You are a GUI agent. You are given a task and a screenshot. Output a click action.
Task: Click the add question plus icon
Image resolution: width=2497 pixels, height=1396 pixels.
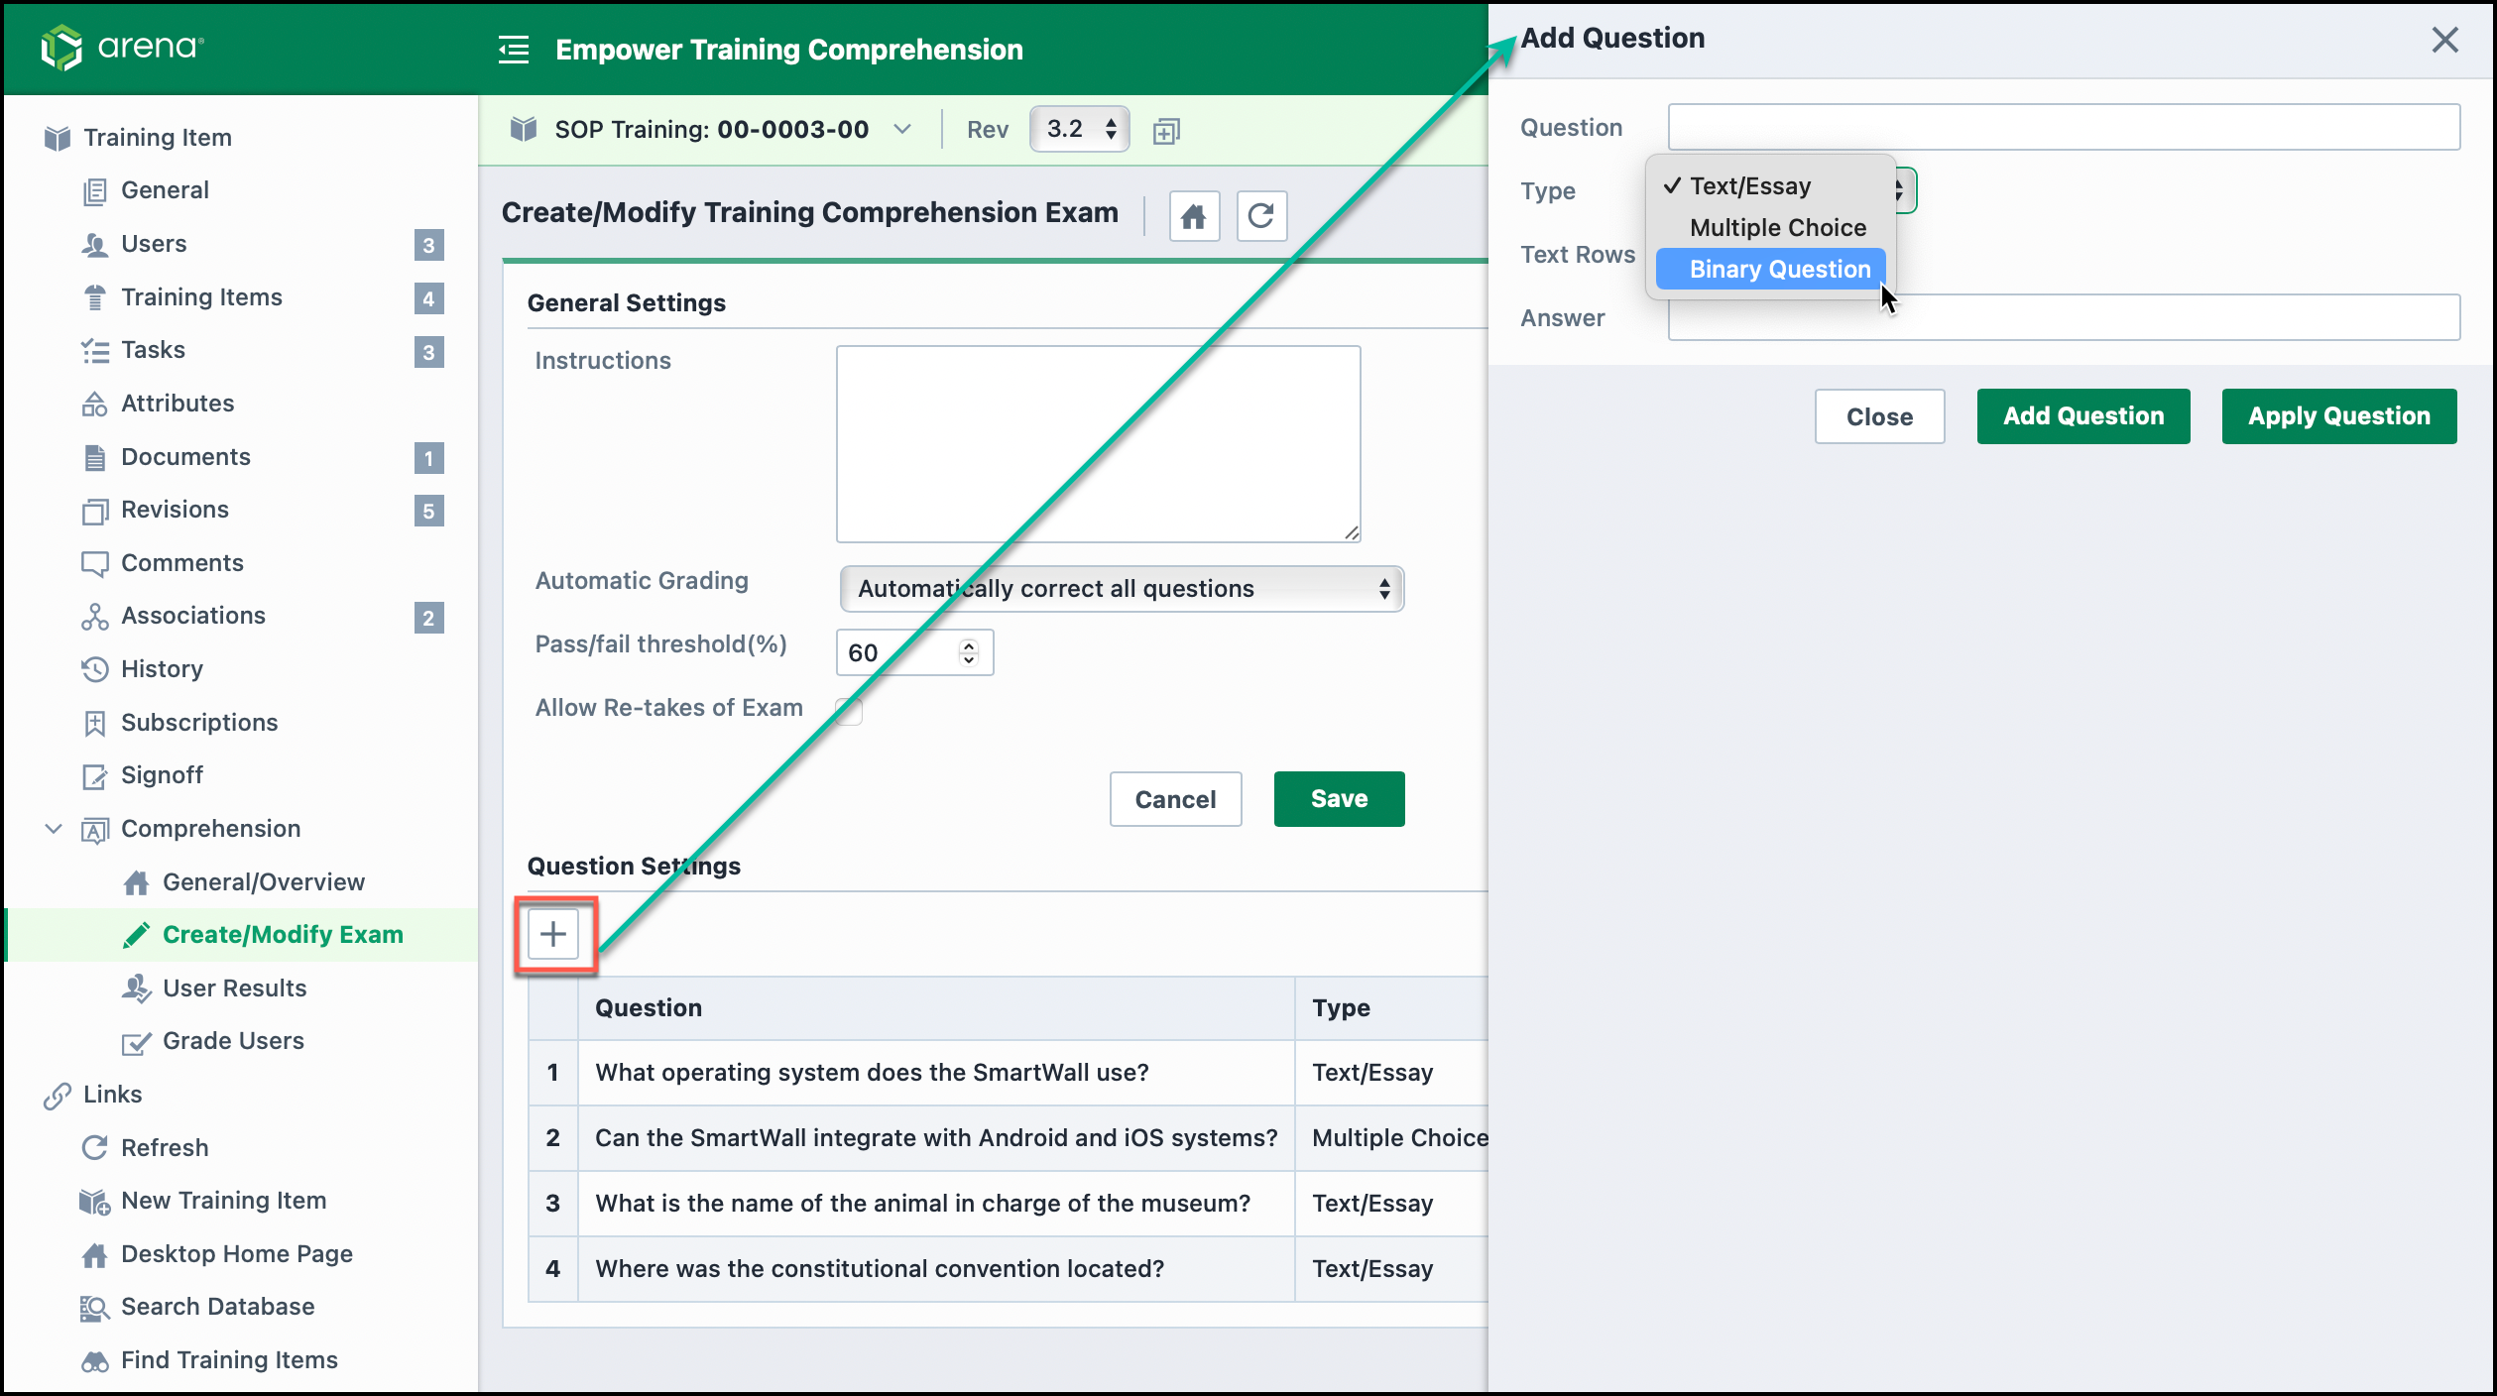click(x=553, y=934)
